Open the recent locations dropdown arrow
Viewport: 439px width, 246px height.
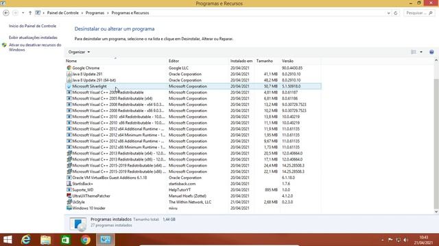pyautogui.click(x=23, y=13)
